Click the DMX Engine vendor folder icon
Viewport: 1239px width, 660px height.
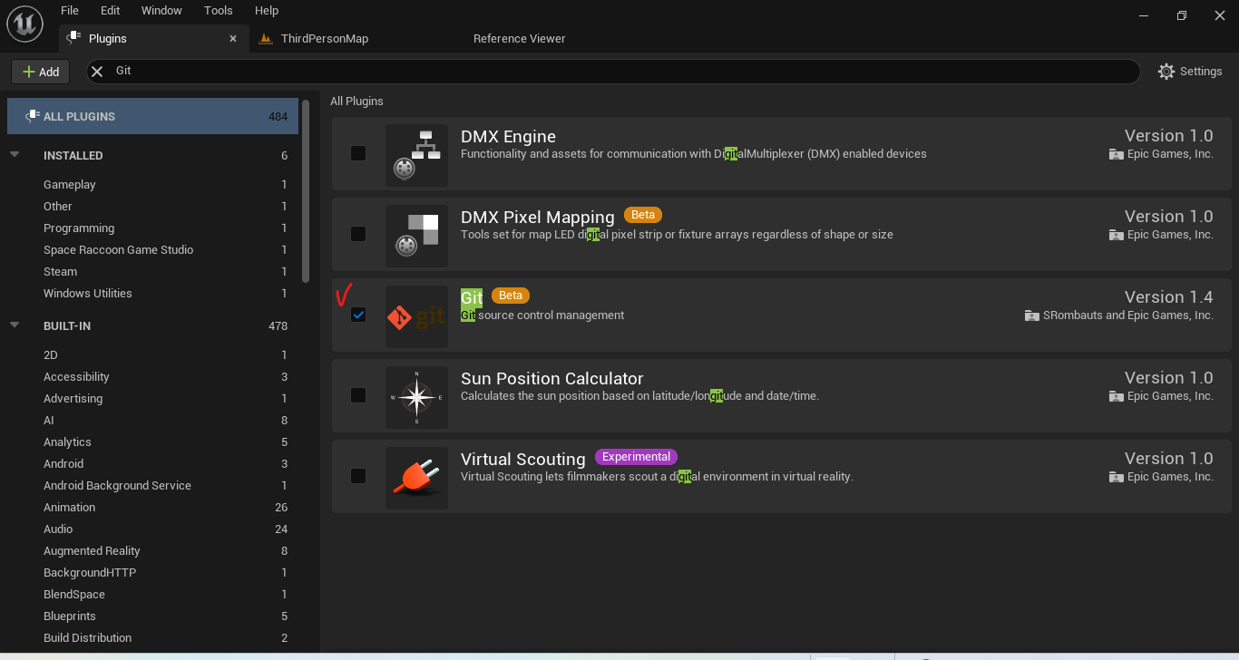(1116, 154)
